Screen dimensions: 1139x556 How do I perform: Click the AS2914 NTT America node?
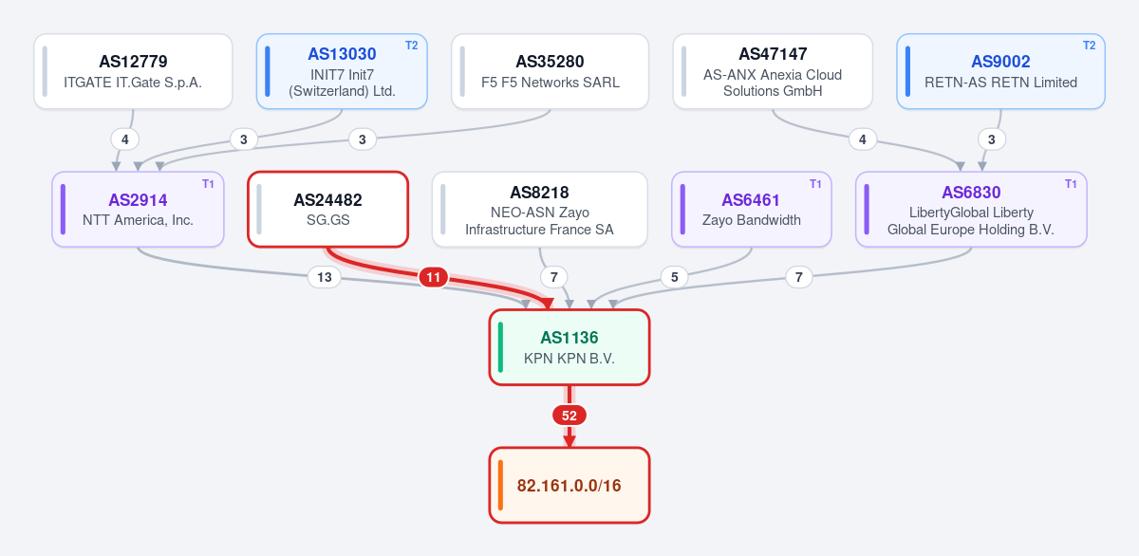138,210
